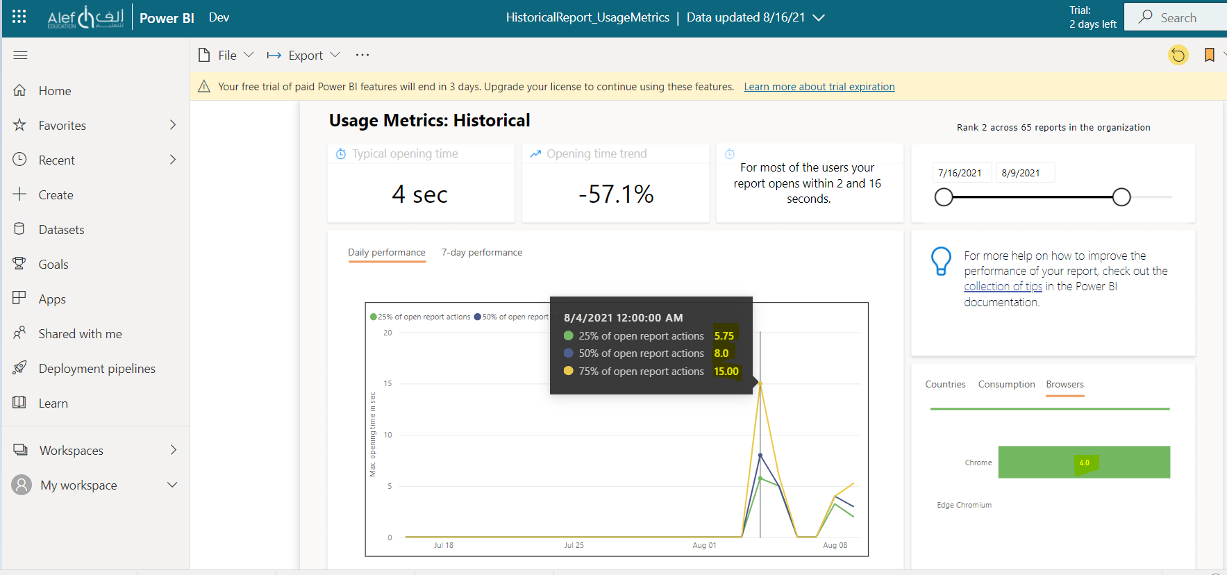
Task: Open the File dropdown menu
Action: (x=226, y=55)
